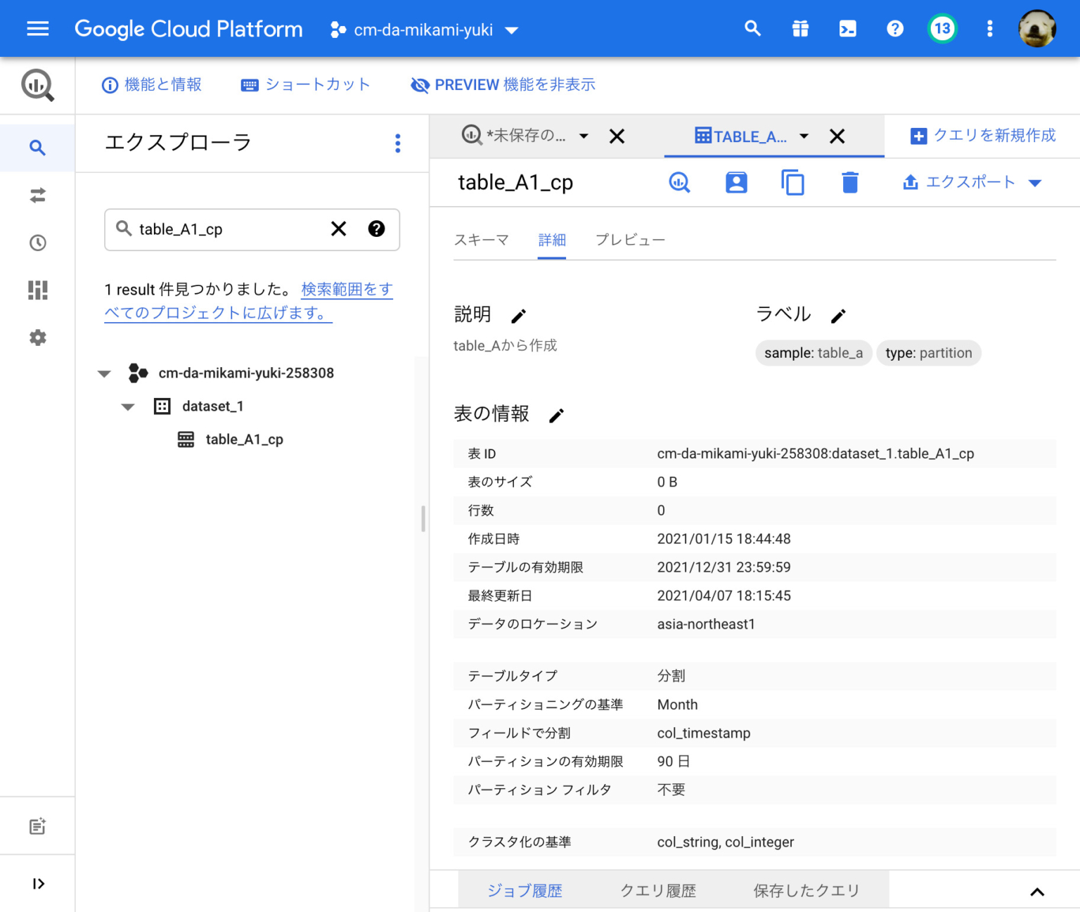Hide PREVIEW features
Screen dimensions: 1080x912
click(503, 84)
